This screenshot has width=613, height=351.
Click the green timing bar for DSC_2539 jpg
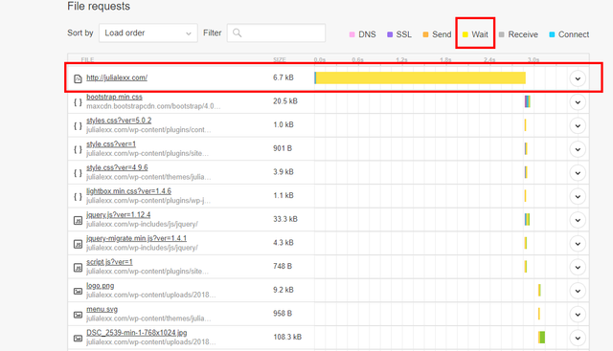pos(541,338)
